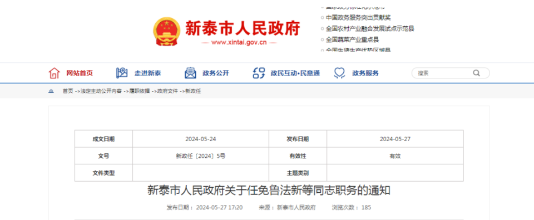Click the 浏览次数：185 view count
534x220 pixels.
point(352,207)
